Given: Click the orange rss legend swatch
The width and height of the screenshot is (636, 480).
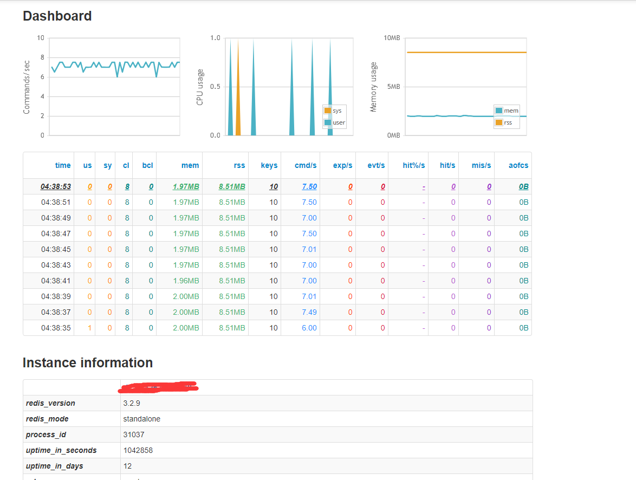Looking at the screenshot, I should (499, 122).
